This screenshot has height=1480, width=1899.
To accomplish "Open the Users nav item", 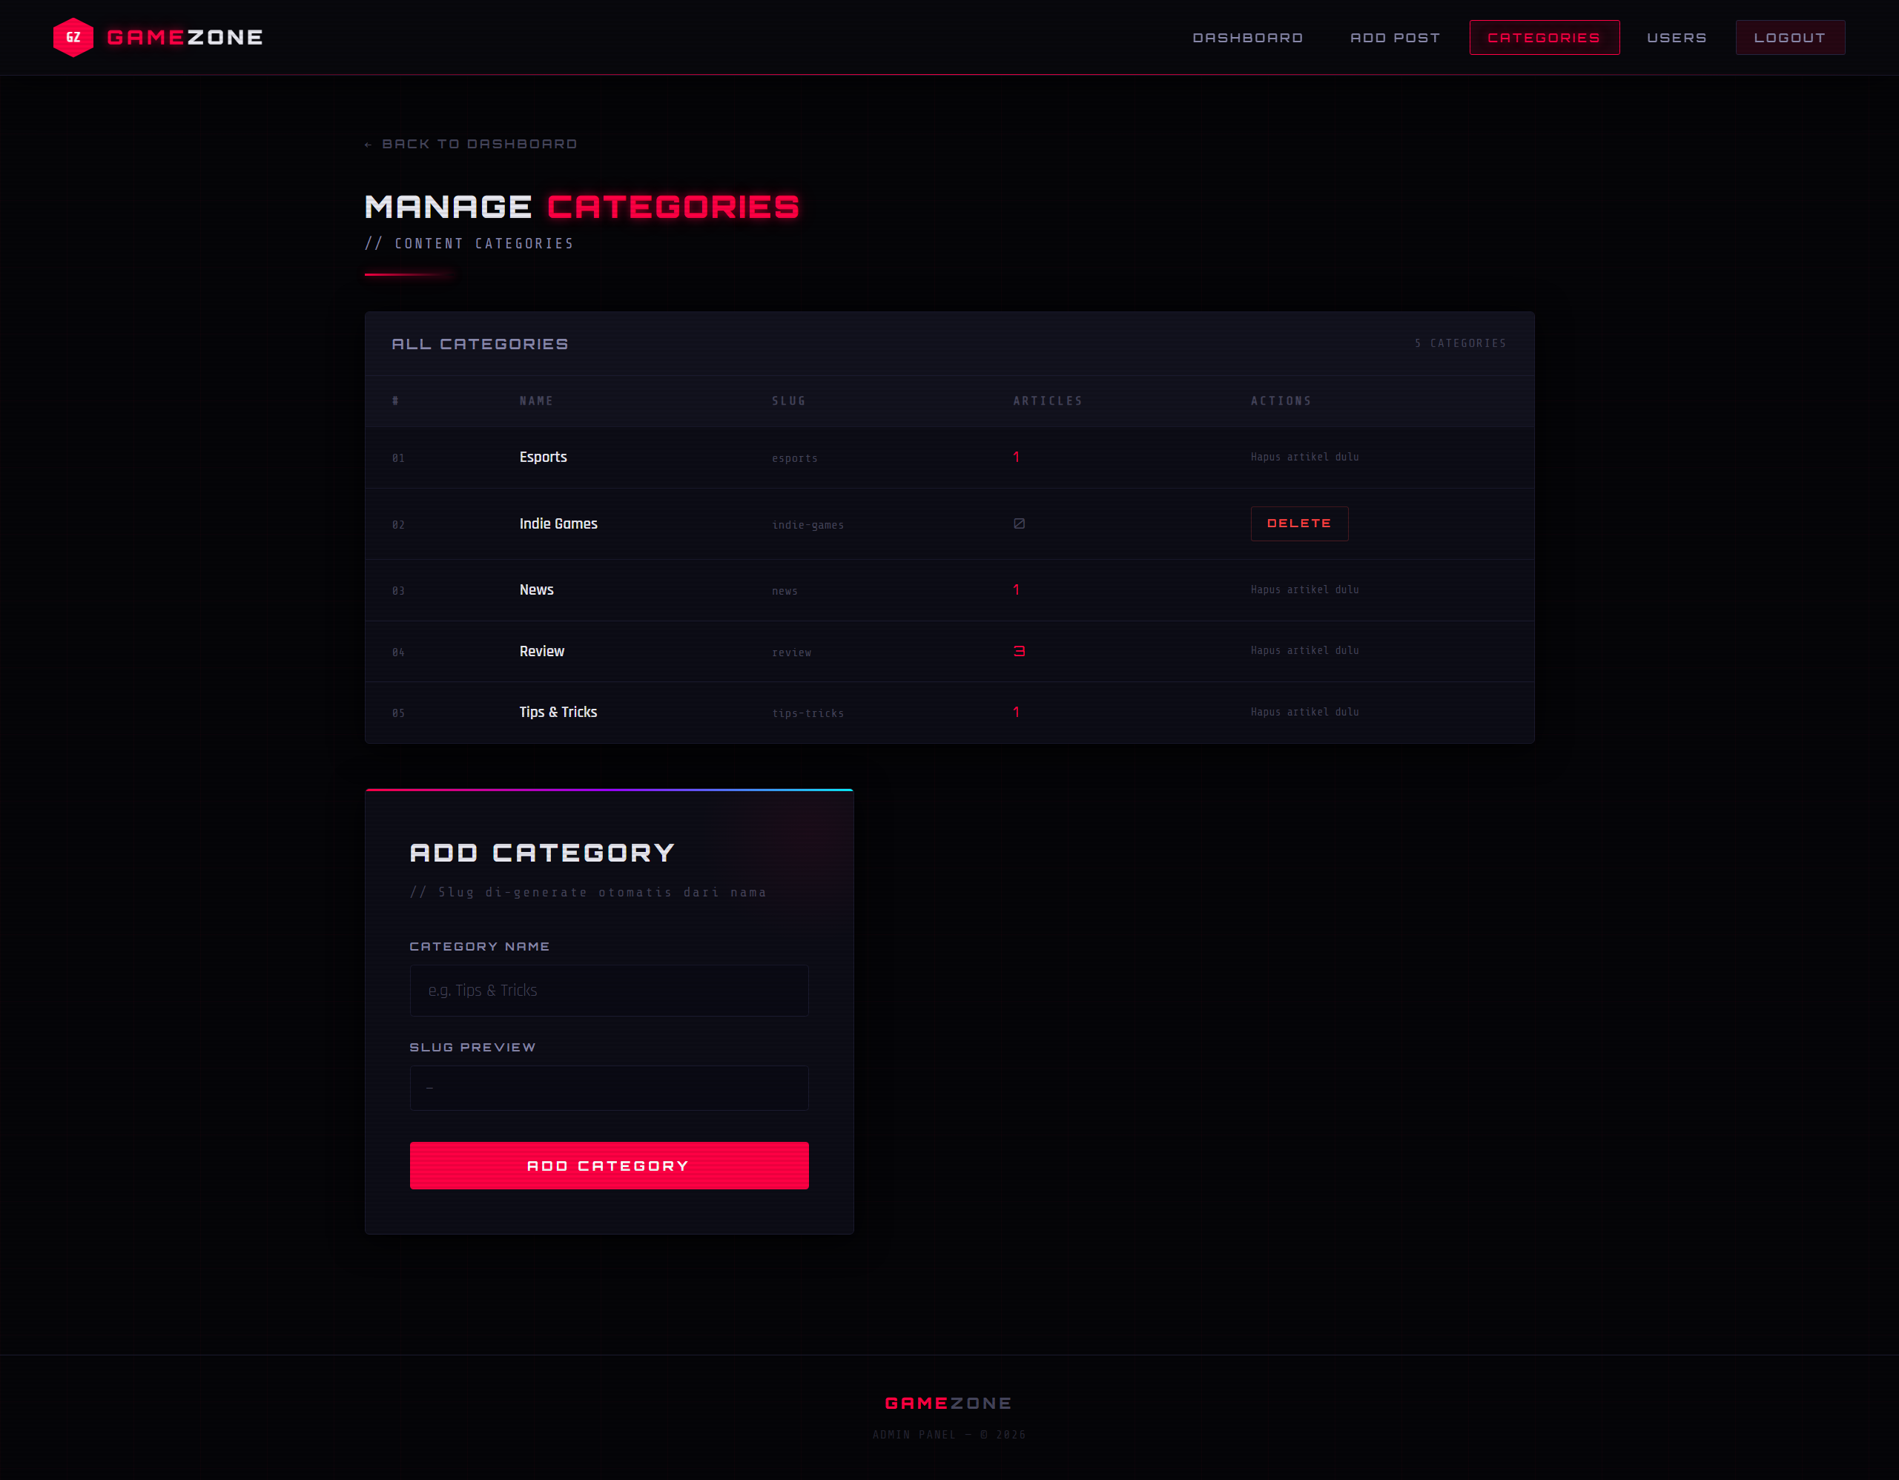I will pyautogui.click(x=1677, y=37).
